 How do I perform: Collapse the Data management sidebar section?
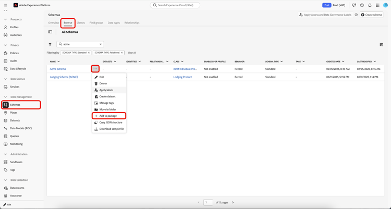click(x=6, y=97)
